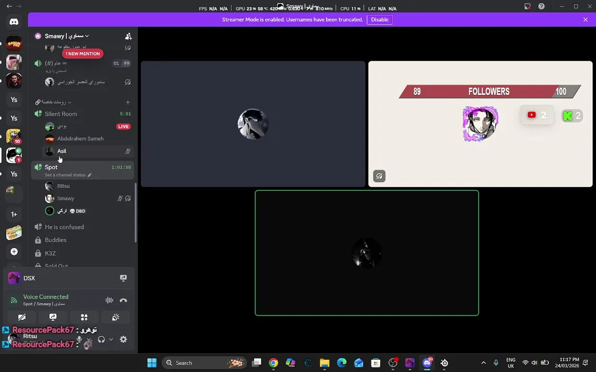Image resolution: width=596 pixels, height=372 pixels.
Task: Open the volume icon in the system tray
Action: pos(534,363)
